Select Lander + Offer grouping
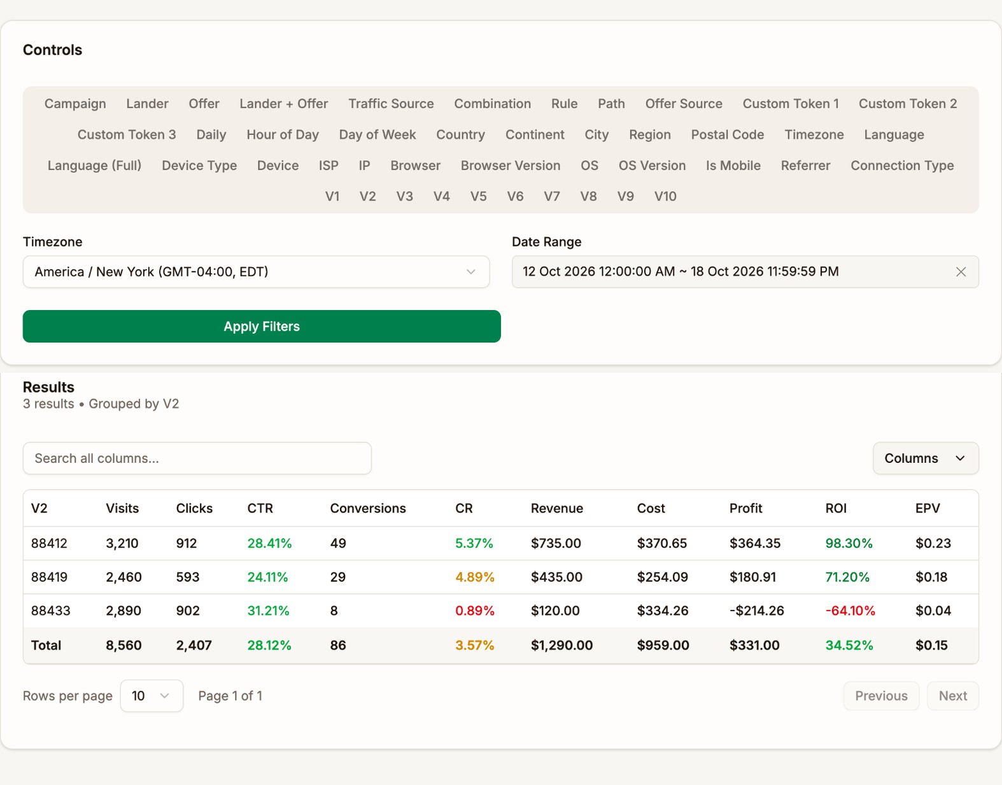This screenshot has height=785, width=1002. tap(284, 104)
